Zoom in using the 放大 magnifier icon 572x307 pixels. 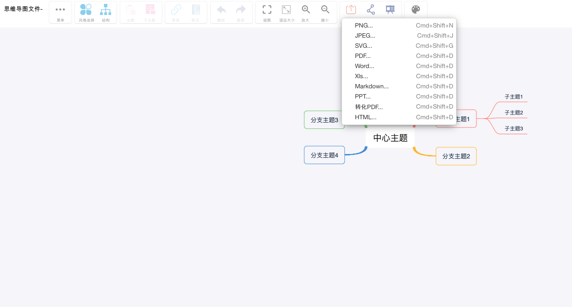coord(306,9)
